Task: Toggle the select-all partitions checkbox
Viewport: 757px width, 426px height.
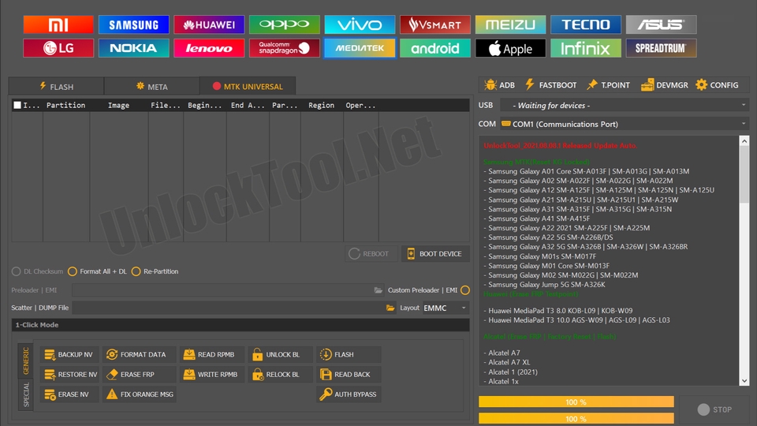Action: click(17, 105)
